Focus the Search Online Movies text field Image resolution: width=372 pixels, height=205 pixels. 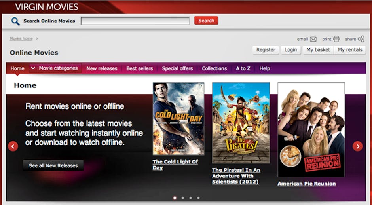135,21
